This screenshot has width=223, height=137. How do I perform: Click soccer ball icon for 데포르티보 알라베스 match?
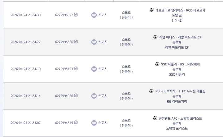(x=151, y=10)
